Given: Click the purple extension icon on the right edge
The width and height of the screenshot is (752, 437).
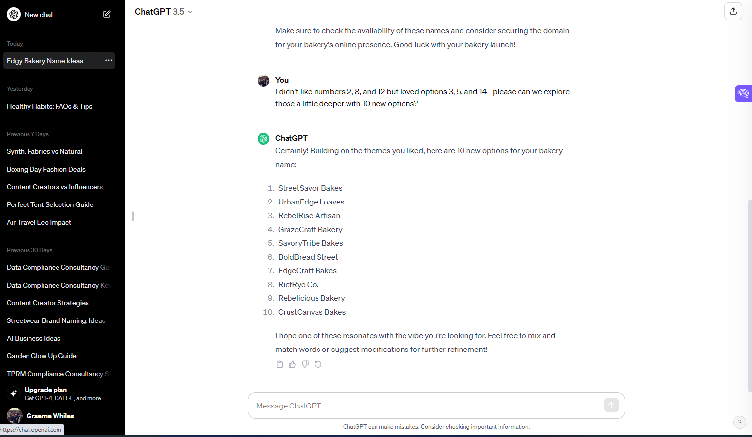Looking at the screenshot, I should click(743, 93).
